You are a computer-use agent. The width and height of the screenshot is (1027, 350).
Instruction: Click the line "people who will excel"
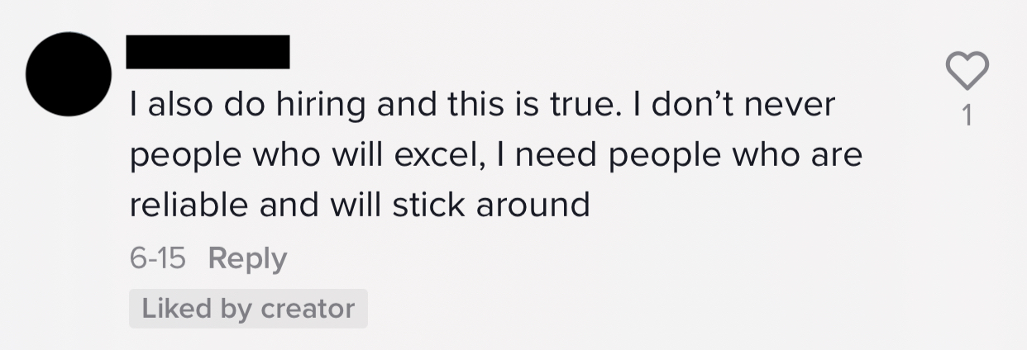(496, 155)
